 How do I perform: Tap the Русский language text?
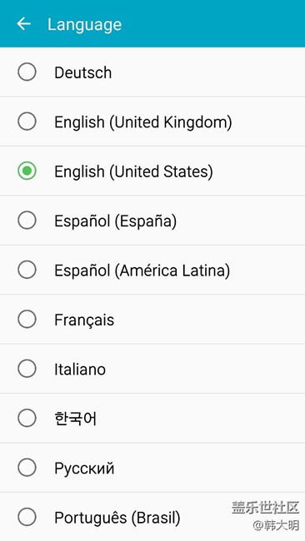[x=84, y=469]
